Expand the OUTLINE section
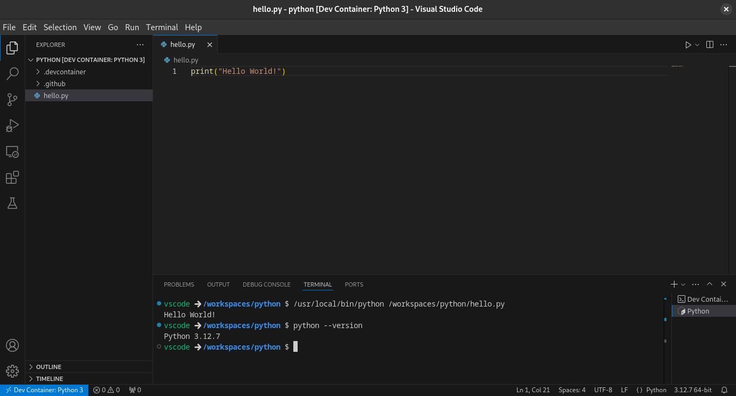 coord(49,367)
